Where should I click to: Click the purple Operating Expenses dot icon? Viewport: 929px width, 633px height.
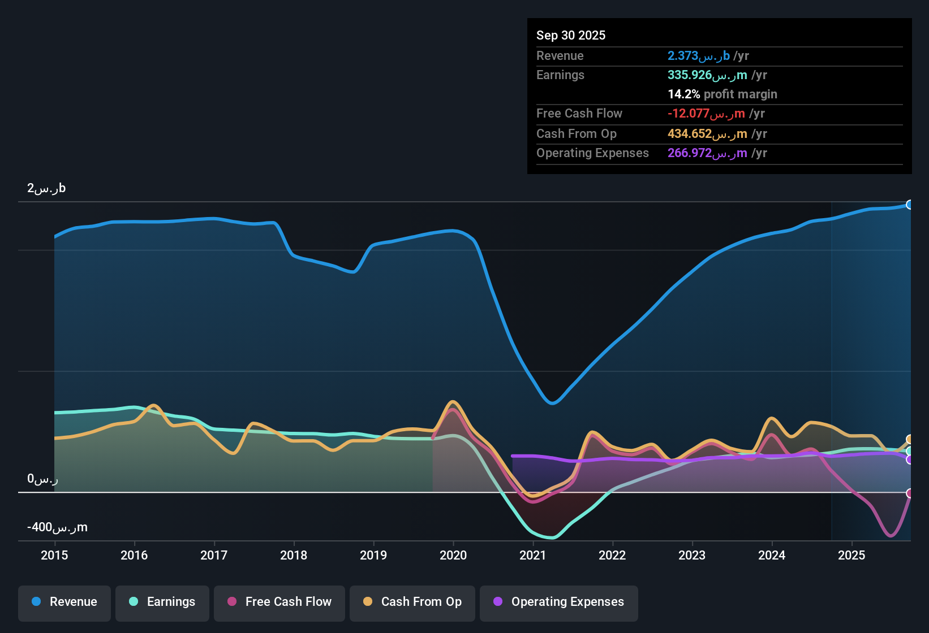click(497, 602)
